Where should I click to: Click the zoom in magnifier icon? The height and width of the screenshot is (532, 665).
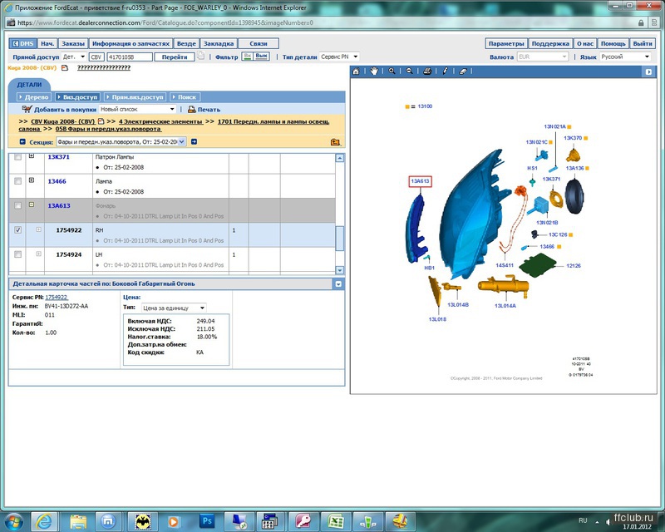pos(392,71)
